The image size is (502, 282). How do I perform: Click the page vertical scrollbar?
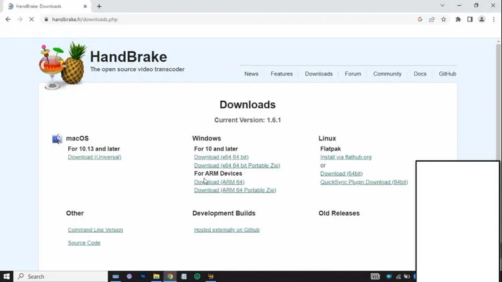(x=498, y=102)
